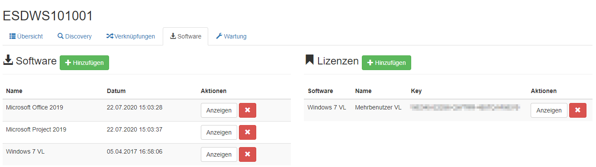Remove the Mehrbenutzer VL license entry
The image size is (596, 167).
pos(578,110)
